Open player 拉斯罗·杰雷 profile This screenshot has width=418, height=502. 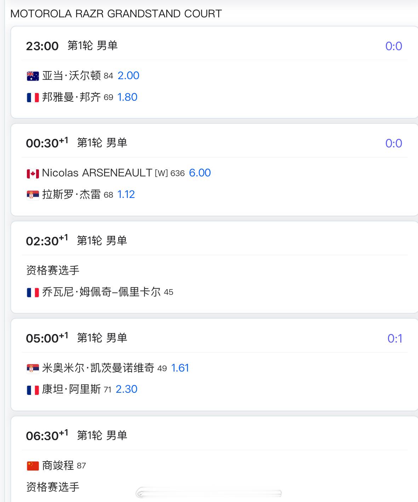pos(71,194)
